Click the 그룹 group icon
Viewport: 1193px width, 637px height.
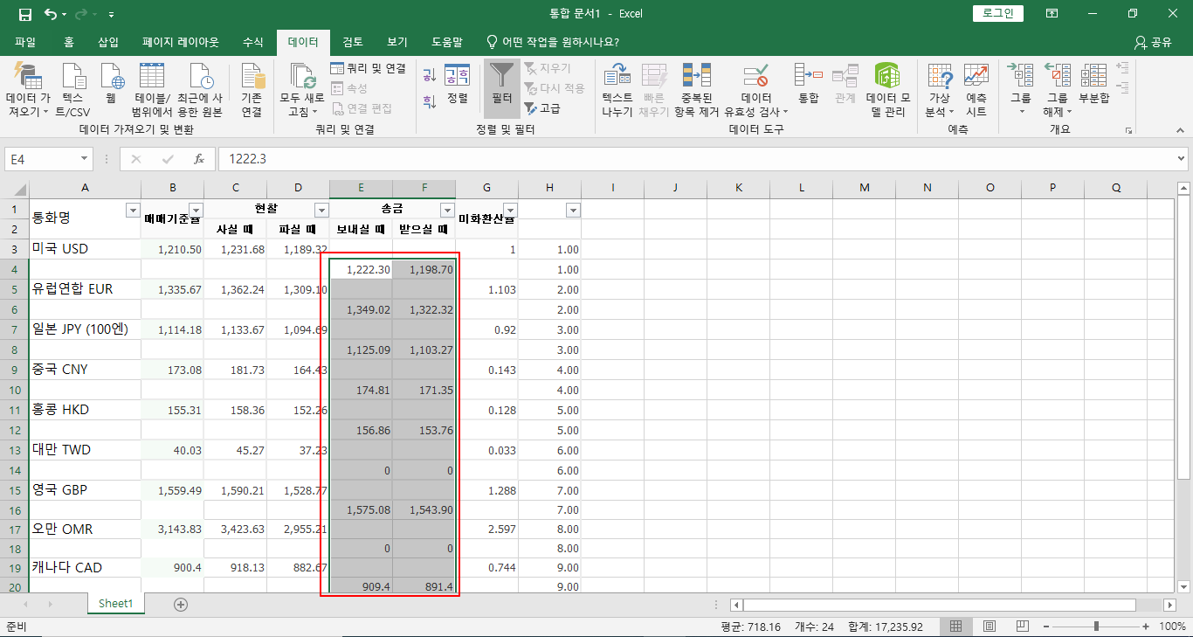[1021, 76]
